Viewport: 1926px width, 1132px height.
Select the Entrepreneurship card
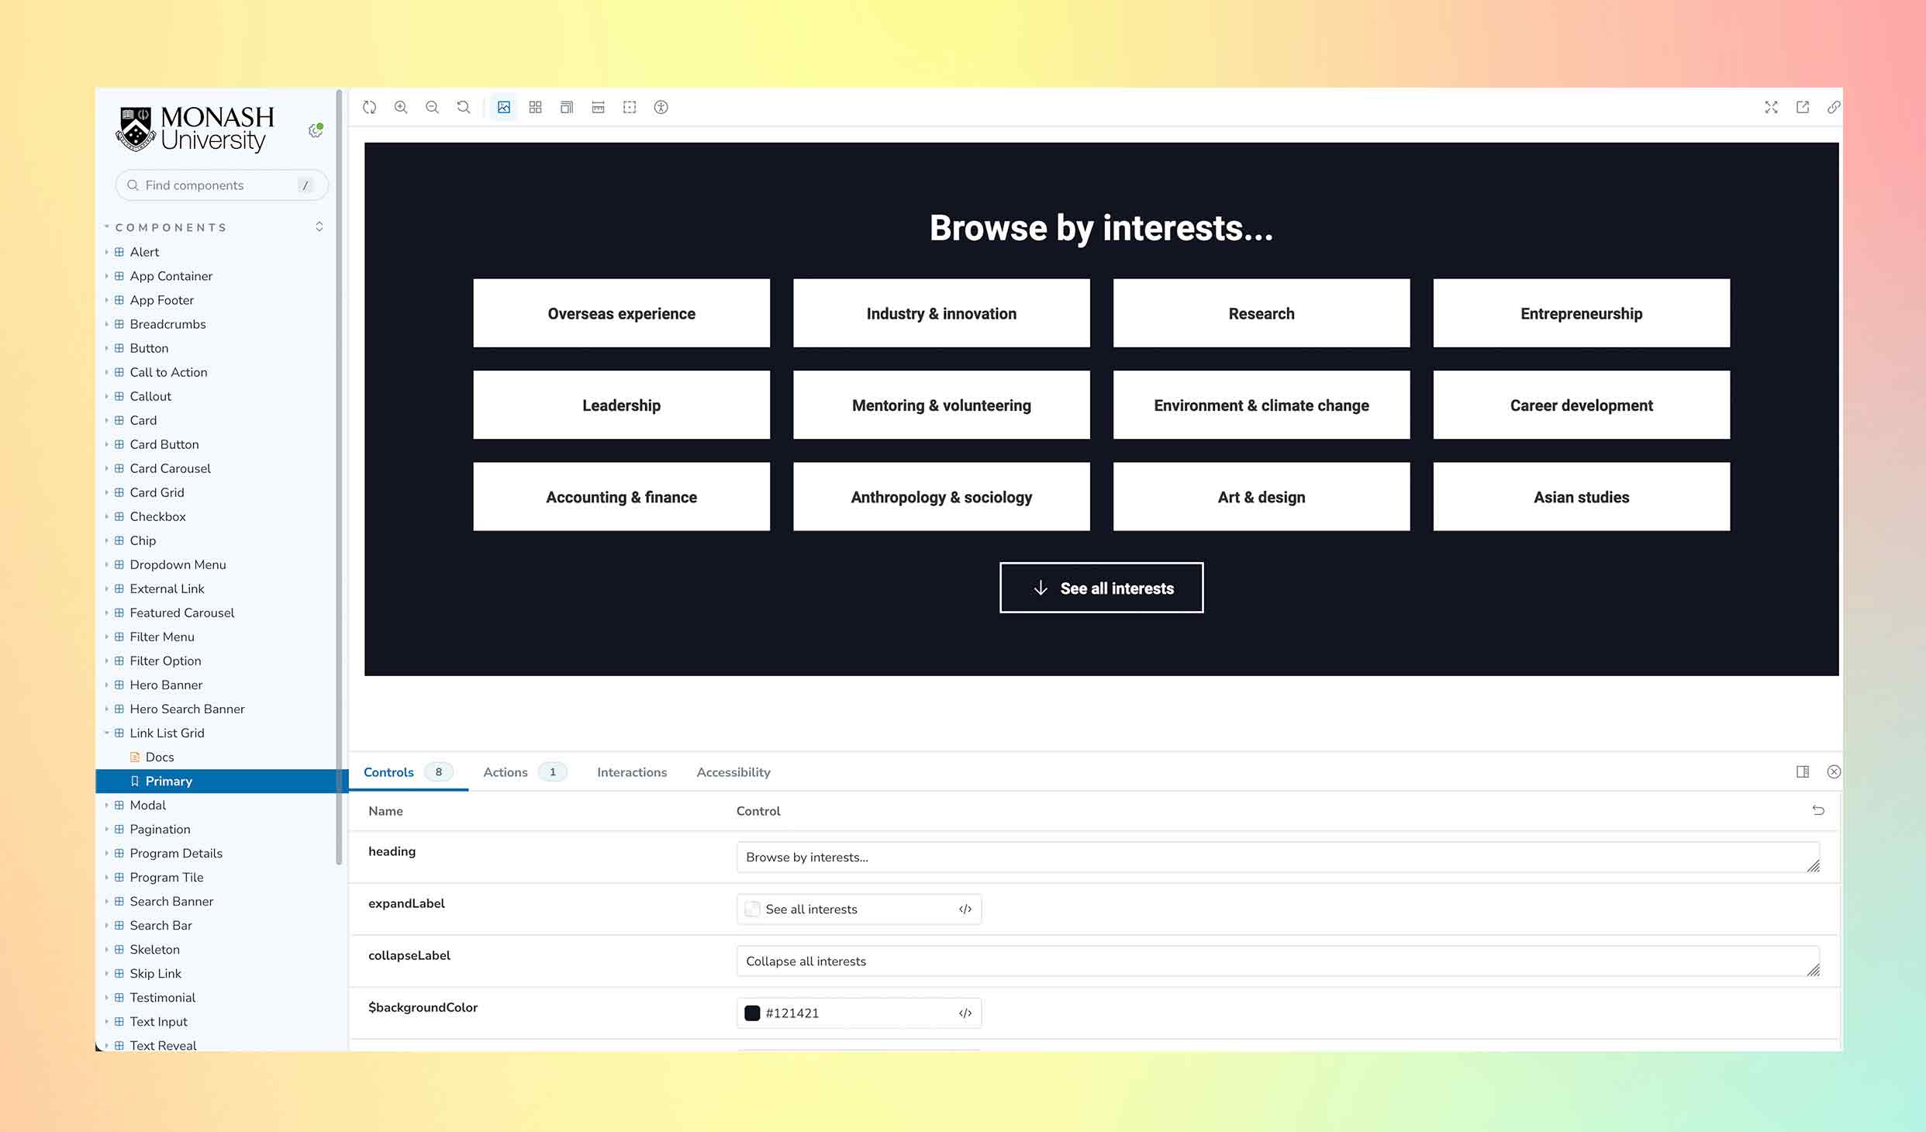pyautogui.click(x=1582, y=313)
